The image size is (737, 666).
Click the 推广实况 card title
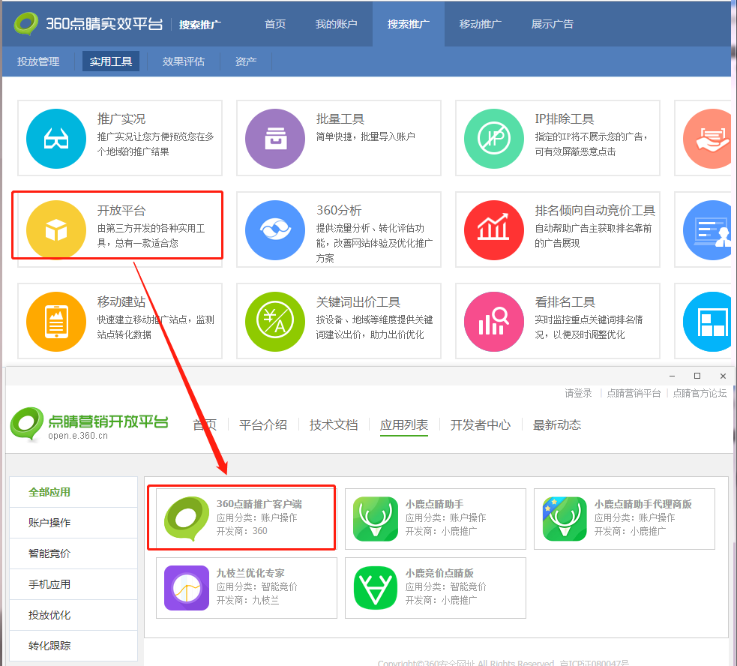121,119
